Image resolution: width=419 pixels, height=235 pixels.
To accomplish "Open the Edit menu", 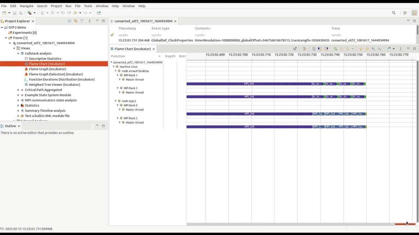I will [13, 6].
